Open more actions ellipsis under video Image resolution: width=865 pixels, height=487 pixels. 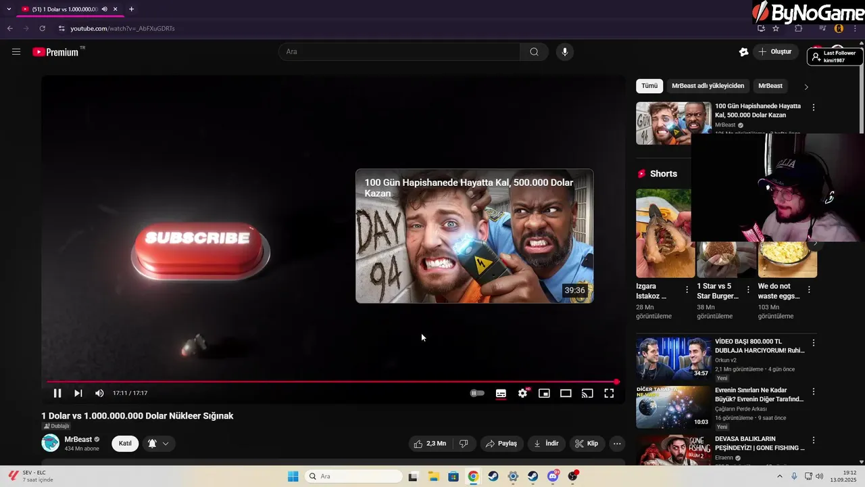pyautogui.click(x=617, y=444)
